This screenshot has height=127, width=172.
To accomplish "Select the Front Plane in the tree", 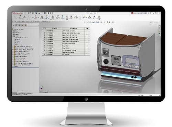I will [x=17, y=39].
